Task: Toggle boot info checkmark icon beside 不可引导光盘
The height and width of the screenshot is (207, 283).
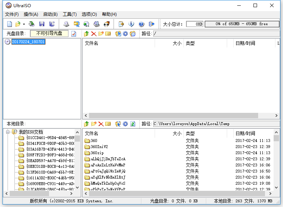Action: coord(74,34)
